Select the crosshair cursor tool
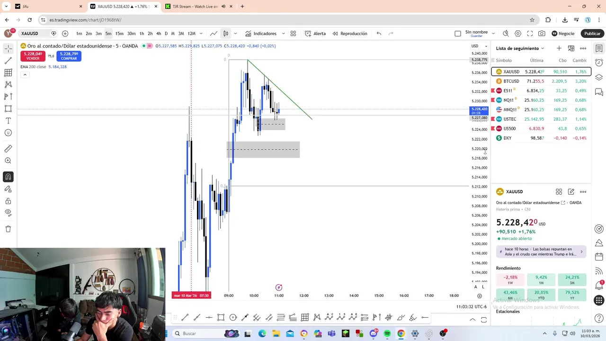Viewport: 606px width, 341px height. 8,49
